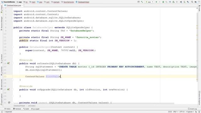Collapse the onCreate method fold marker
This screenshot has width=201, height=113.
click(13, 63)
